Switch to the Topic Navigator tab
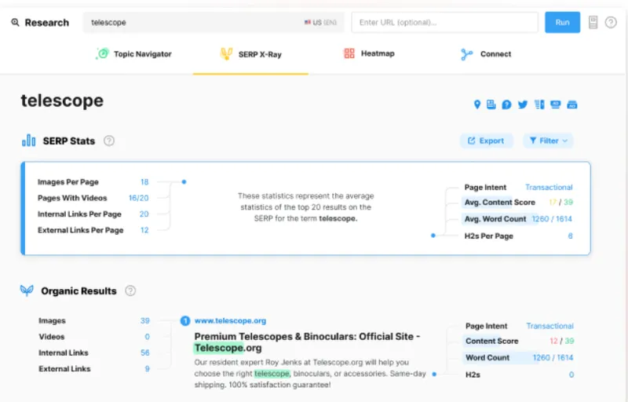 [x=133, y=54]
